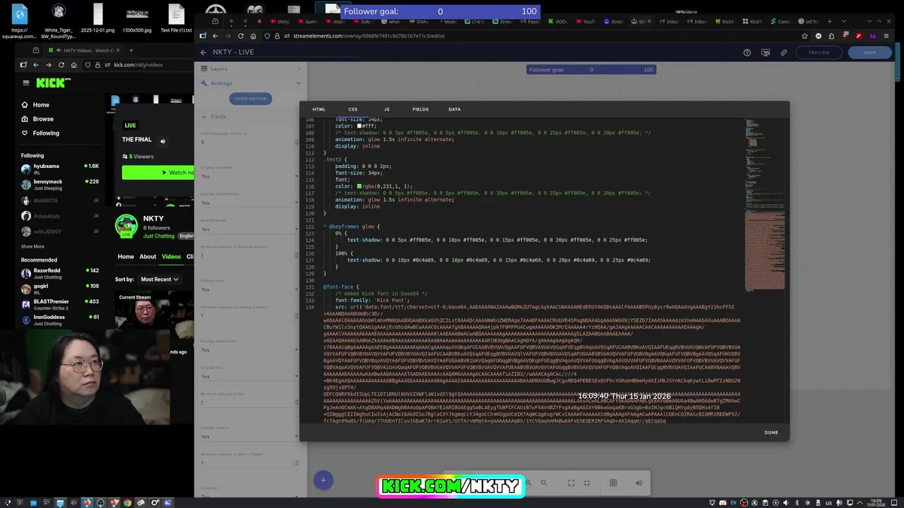Bookmark the StreamElements page star icon
Screen dimensions: 904x508
pos(804,36)
